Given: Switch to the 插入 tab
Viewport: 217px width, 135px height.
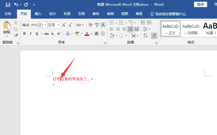Looking at the screenshot, I should pyautogui.click(x=38, y=14).
